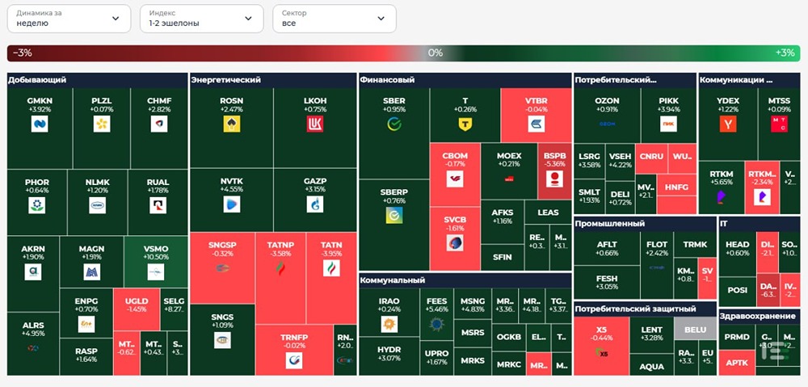Click the IRAO Inter RAO logo icon
Image resolution: width=808 pixels, height=387 pixels.
click(x=389, y=324)
